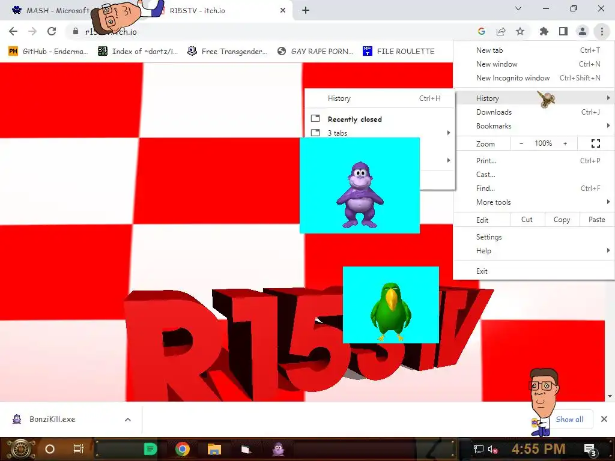Open BonziKill.exe download options chevron
This screenshot has height=461, width=615.
coord(127,420)
